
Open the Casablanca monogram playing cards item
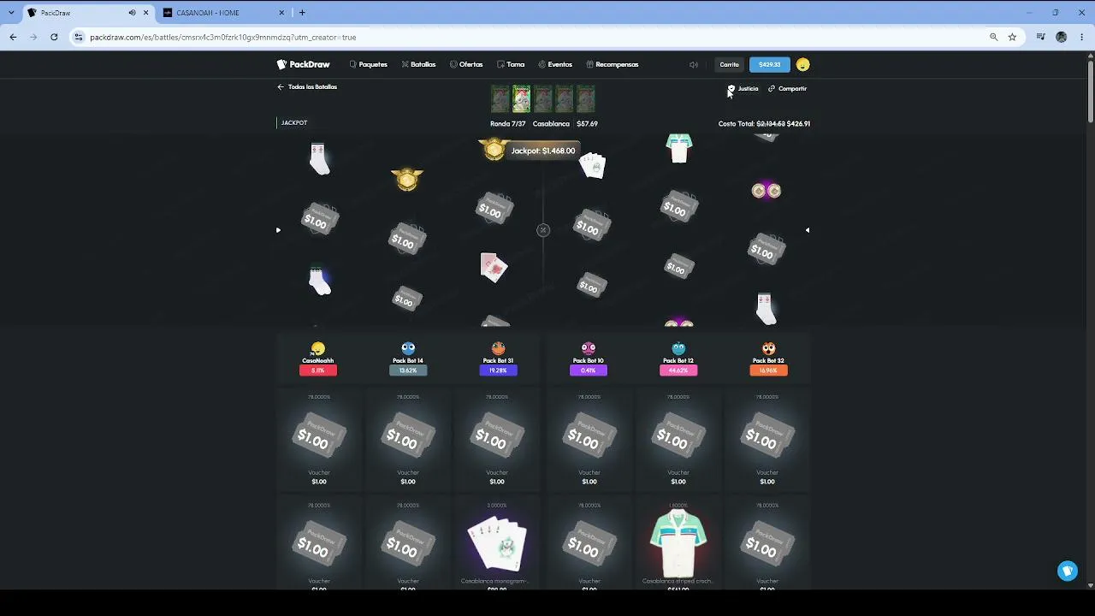(x=497, y=544)
